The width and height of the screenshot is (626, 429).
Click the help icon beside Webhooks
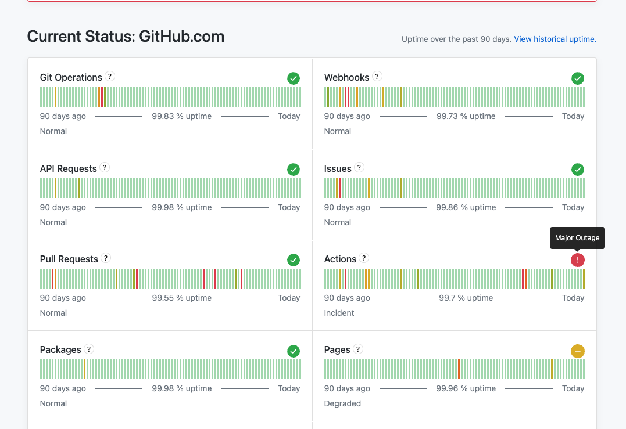point(377,76)
